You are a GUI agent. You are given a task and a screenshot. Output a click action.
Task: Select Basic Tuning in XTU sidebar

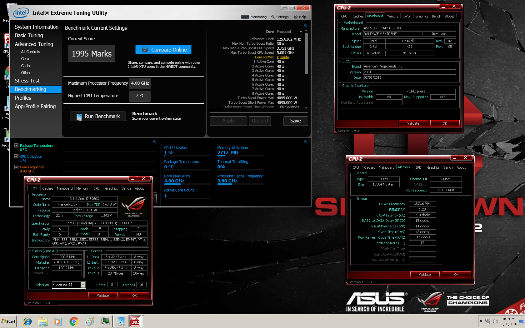[x=29, y=35]
